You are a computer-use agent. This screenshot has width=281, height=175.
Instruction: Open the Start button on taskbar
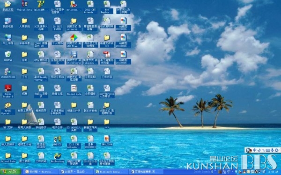(x=10, y=172)
